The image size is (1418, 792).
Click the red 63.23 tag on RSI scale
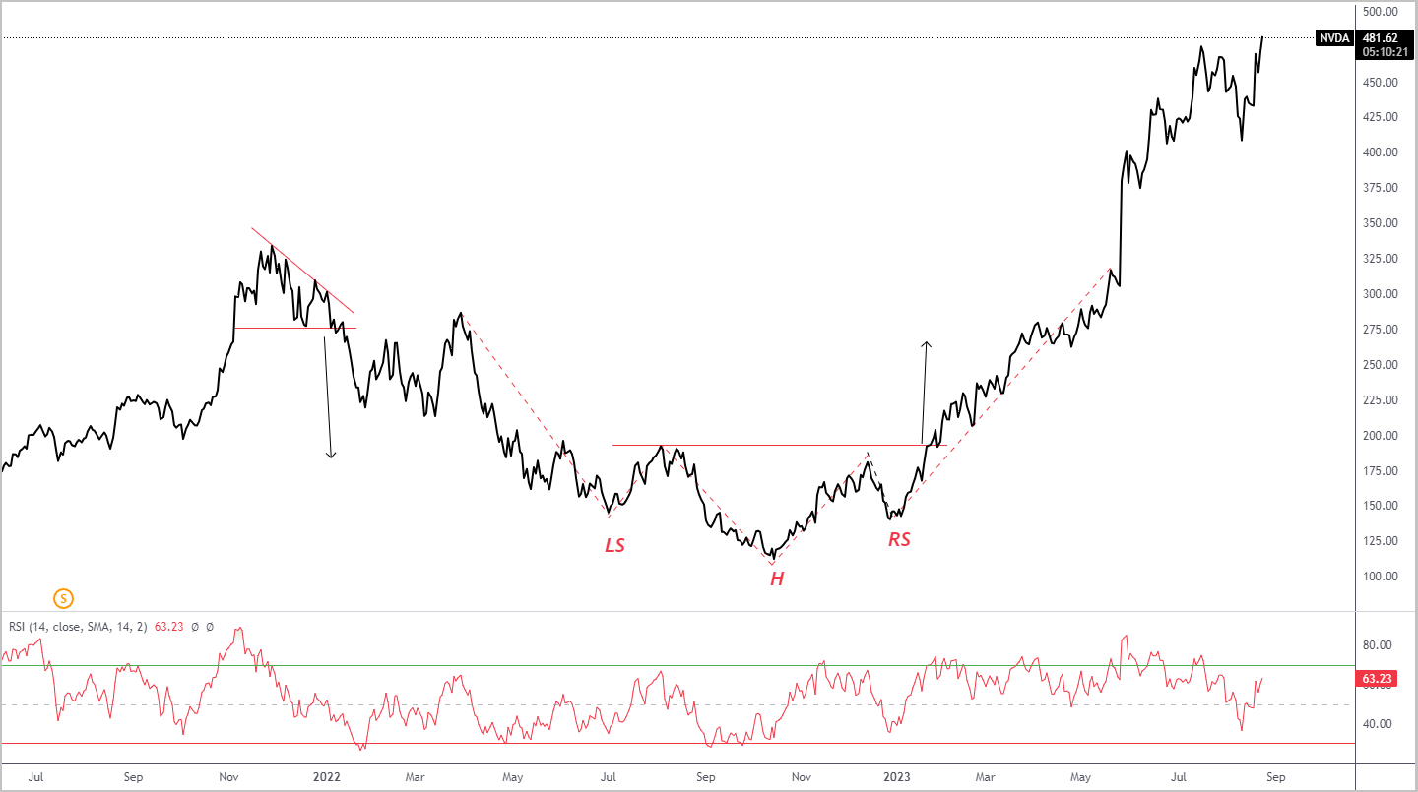1376,679
